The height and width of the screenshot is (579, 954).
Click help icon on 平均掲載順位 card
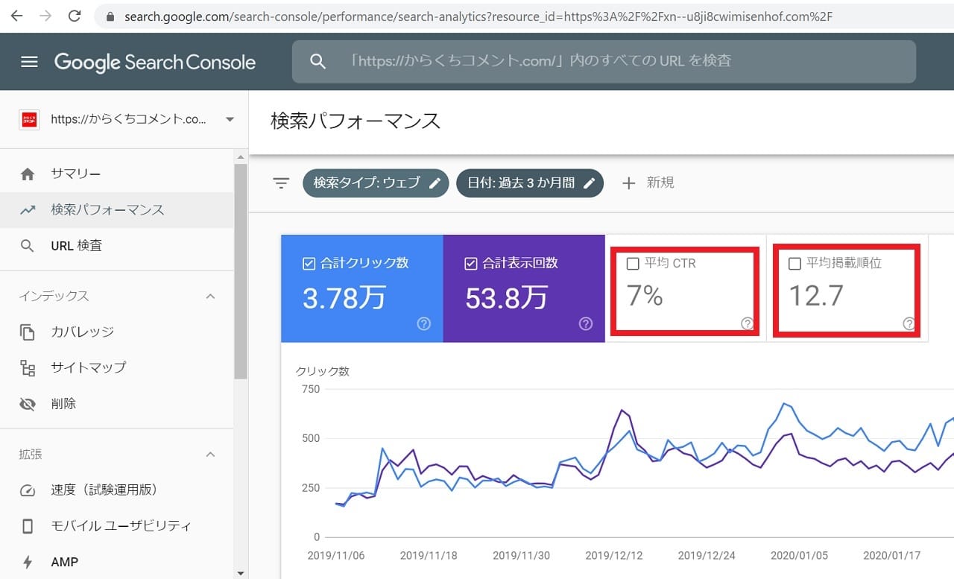click(x=909, y=323)
